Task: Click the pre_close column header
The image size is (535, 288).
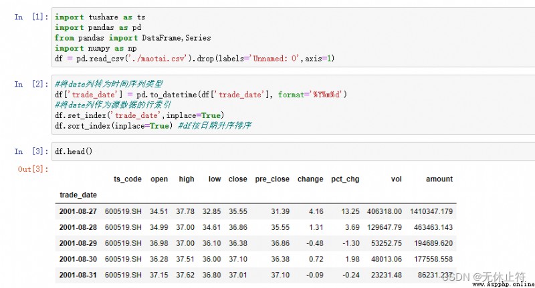Action: [x=272, y=179]
